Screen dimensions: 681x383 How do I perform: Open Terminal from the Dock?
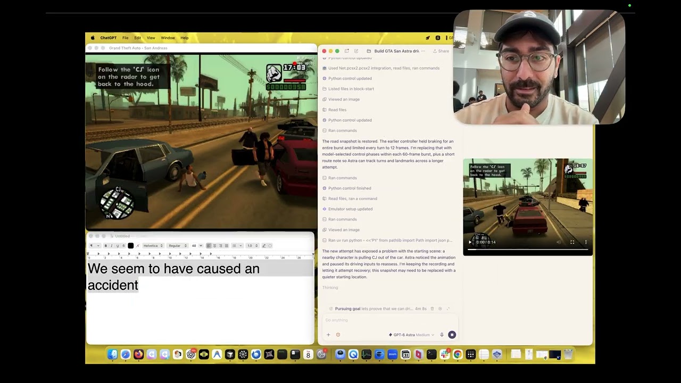coord(431,354)
